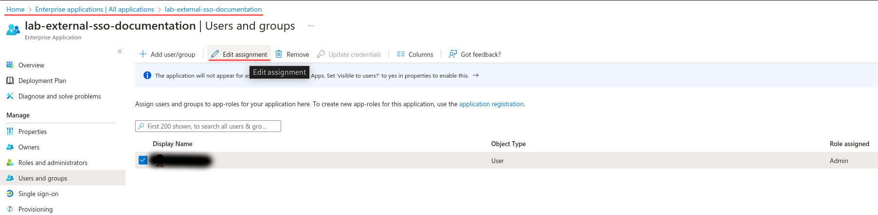Image resolution: width=878 pixels, height=215 pixels.
Task: Select Users and groups menu item
Action: click(x=43, y=178)
